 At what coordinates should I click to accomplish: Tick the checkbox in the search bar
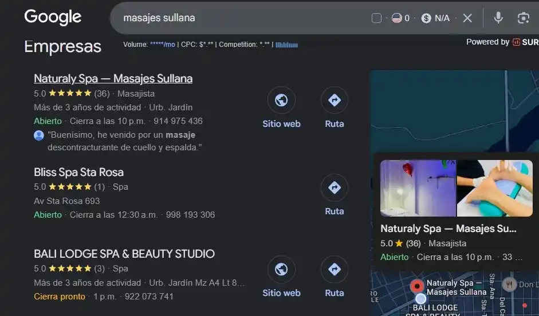point(376,18)
